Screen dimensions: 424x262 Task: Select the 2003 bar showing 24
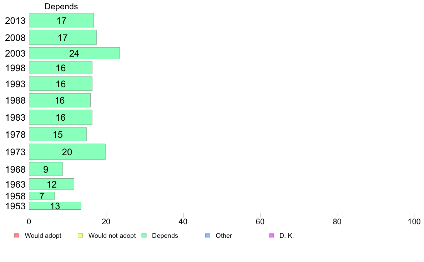click(74, 53)
